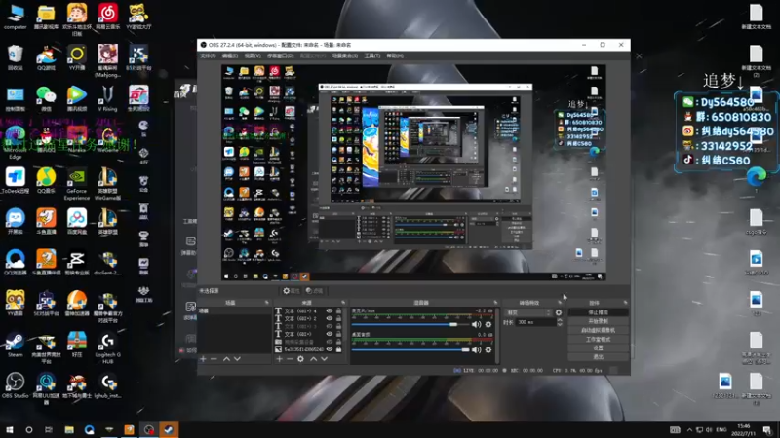This screenshot has width=780, height=438.
Task: Move the scene up with the up arrow in the 场景 panel
Action: tap(226, 358)
